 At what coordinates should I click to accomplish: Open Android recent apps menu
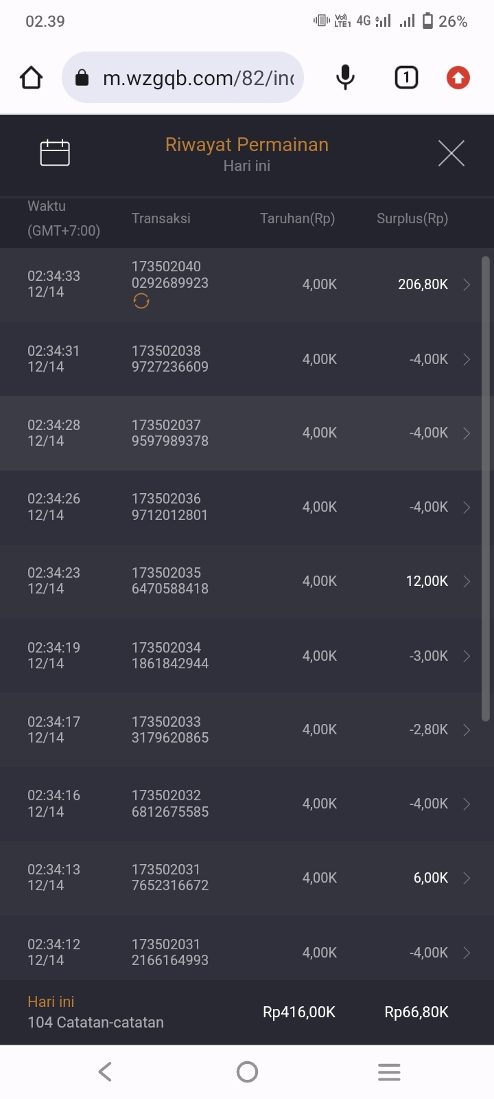click(389, 1072)
